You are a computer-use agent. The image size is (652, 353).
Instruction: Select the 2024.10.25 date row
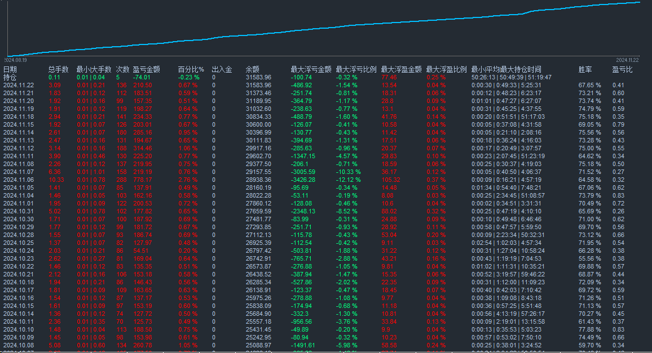[19, 243]
